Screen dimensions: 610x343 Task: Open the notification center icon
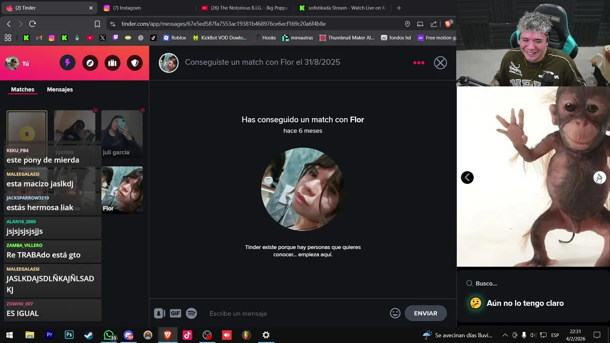coord(597,335)
